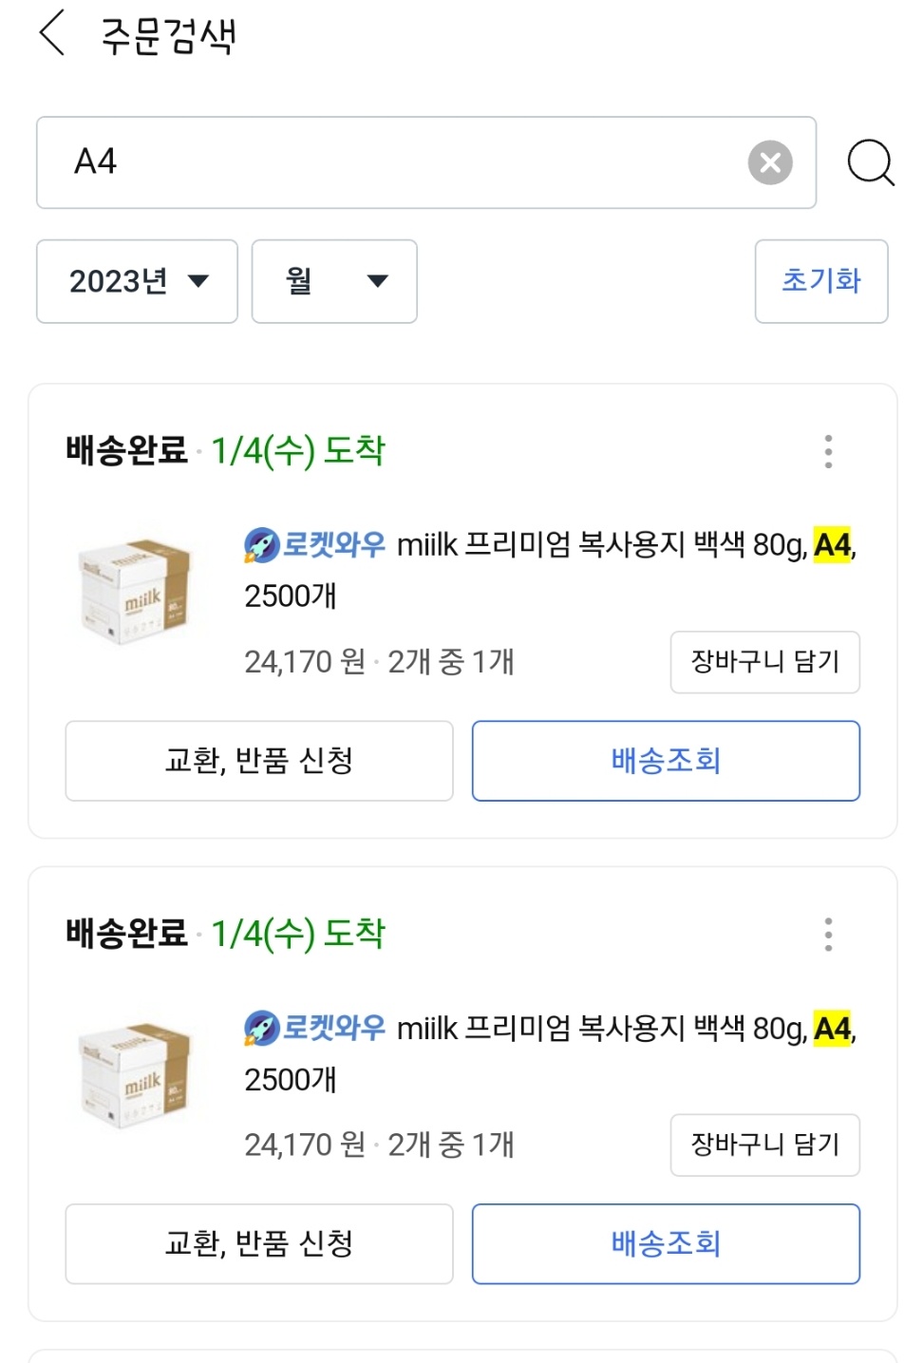Clear the A4 search text
The width and height of the screenshot is (923, 1363).
[x=770, y=162]
